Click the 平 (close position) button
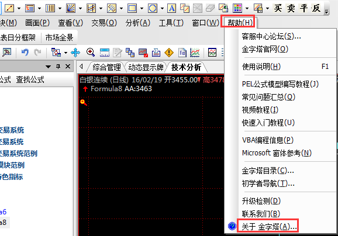This screenshot has height=236, width=338. click(303, 8)
